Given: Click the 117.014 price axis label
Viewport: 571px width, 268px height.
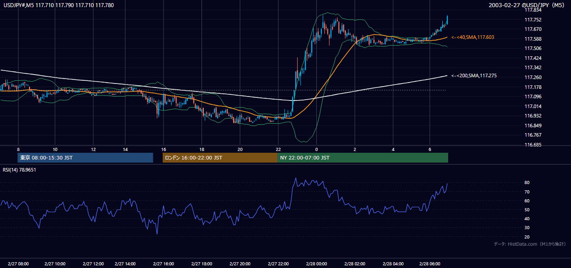Looking at the screenshot, I should point(533,106).
